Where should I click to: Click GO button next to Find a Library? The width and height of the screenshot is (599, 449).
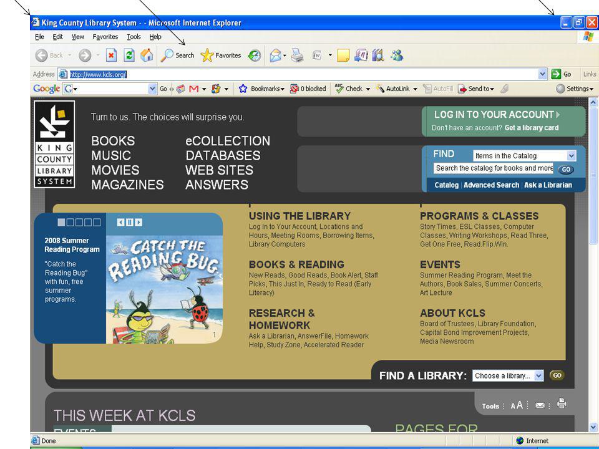click(x=557, y=375)
